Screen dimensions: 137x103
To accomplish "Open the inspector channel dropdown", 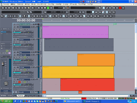I will click(6, 44).
